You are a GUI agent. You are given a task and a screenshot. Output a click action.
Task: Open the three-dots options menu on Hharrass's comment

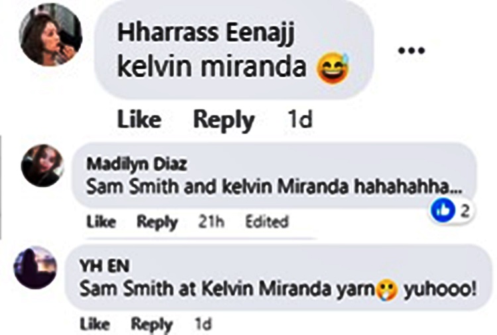click(x=411, y=51)
